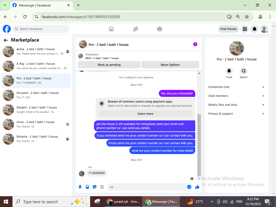Open Siscoach conversation
Viewport: 276px width, 207px height.
36,95
